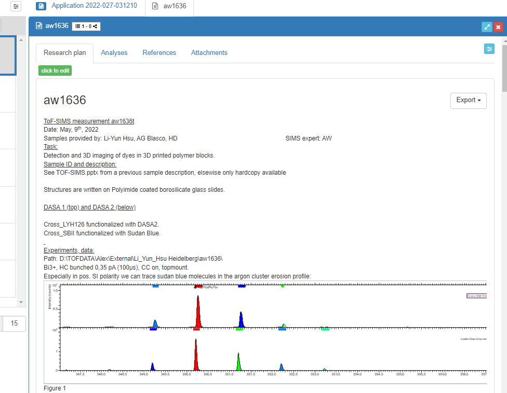Click the 'Date: May, 9th, 2022' line
507x393 pixels.
point(71,130)
